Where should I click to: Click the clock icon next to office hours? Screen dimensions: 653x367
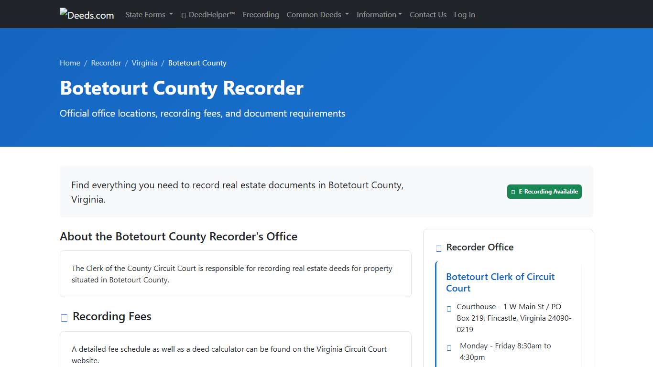click(x=448, y=348)
